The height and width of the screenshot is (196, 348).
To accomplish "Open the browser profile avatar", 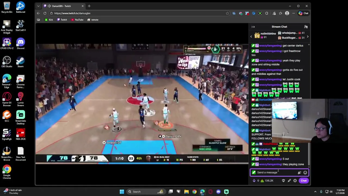I will click(x=287, y=13).
